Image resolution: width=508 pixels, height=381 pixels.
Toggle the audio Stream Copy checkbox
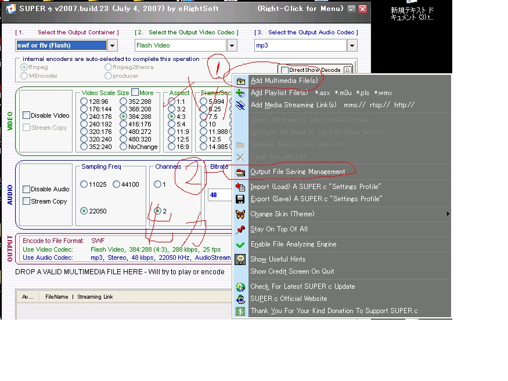click(x=27, y=201)
